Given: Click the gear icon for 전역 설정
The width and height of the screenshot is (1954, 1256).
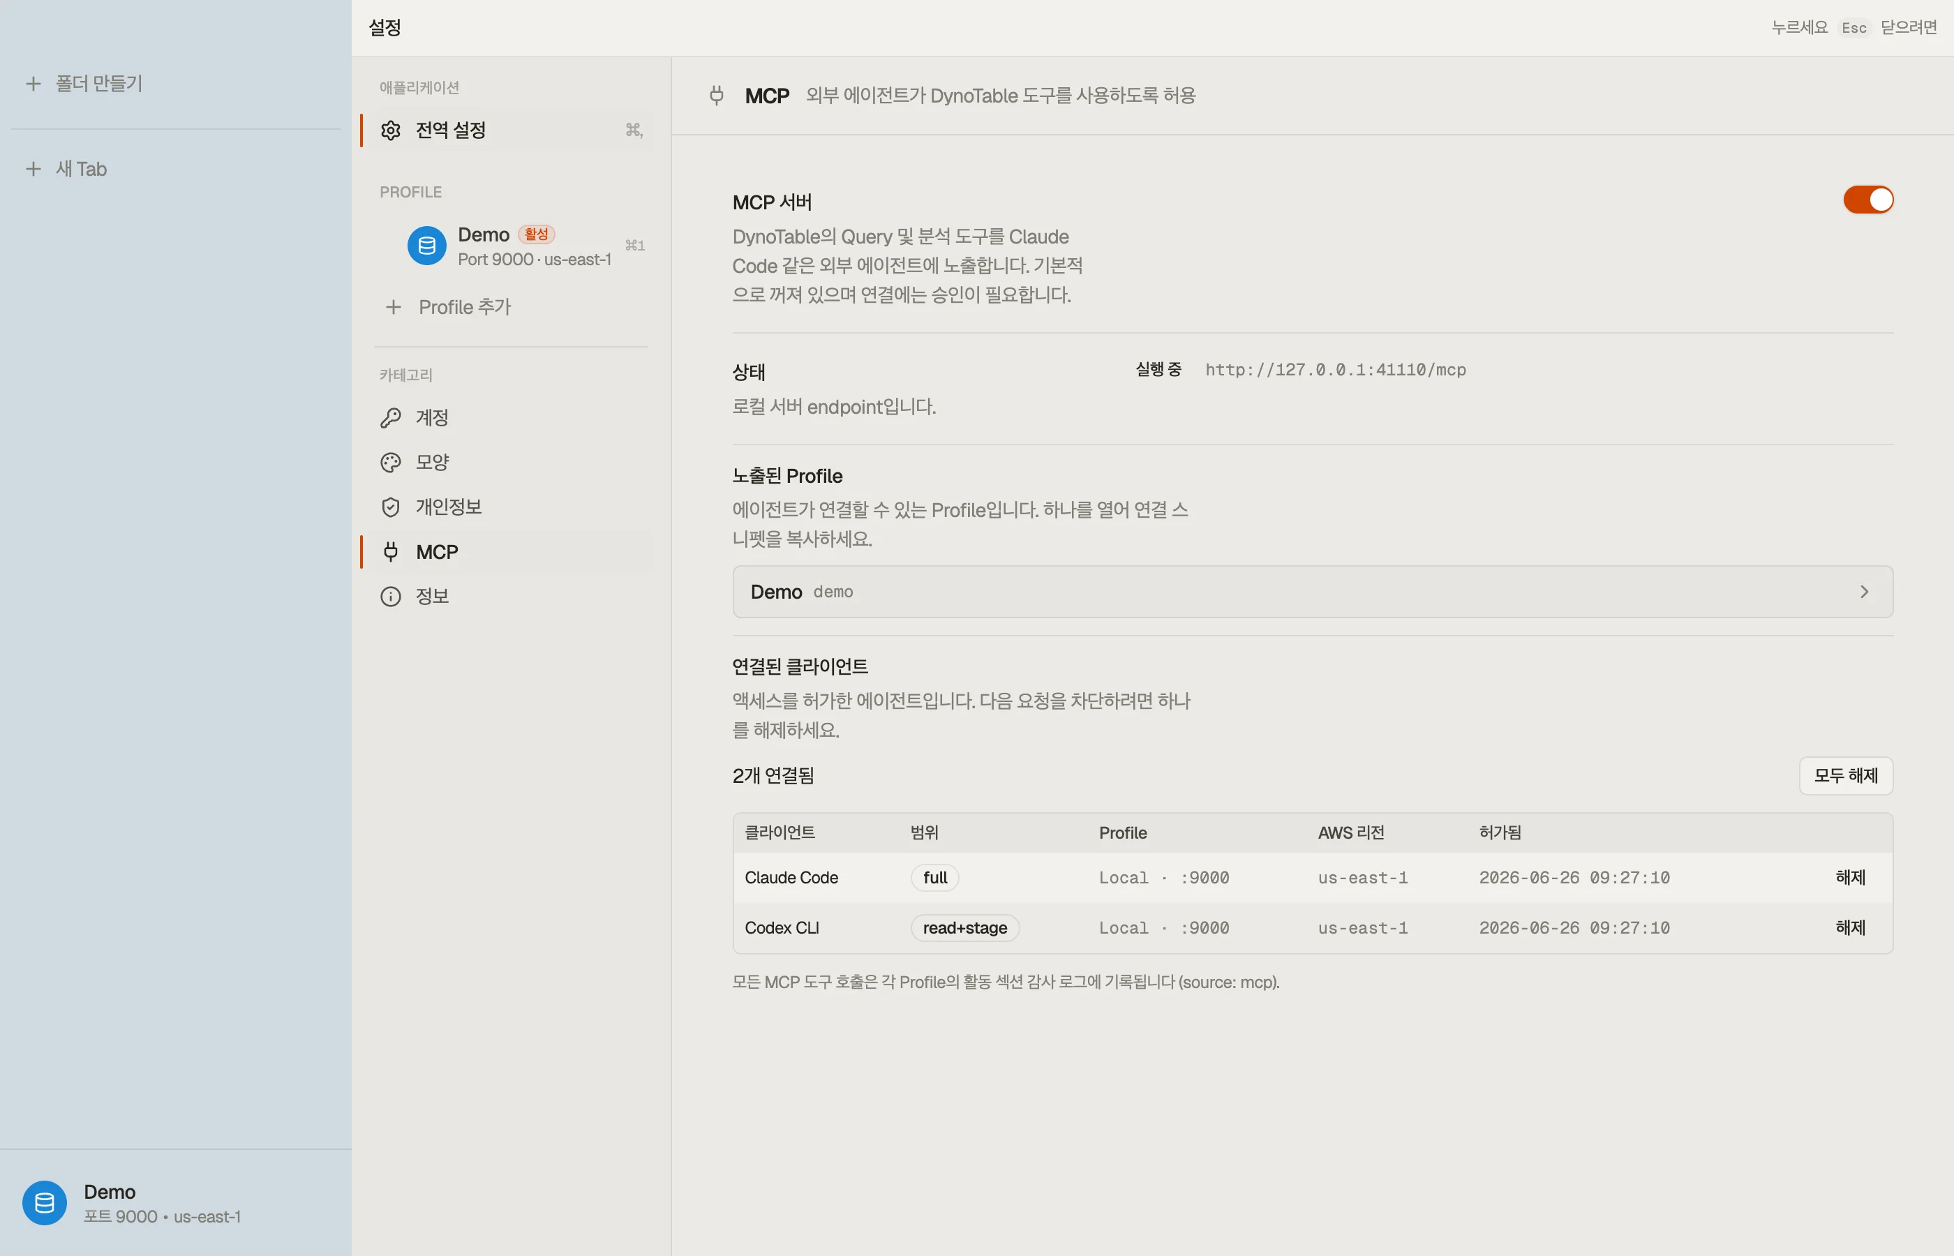Looking at the screenshot, I should point(391,130).
